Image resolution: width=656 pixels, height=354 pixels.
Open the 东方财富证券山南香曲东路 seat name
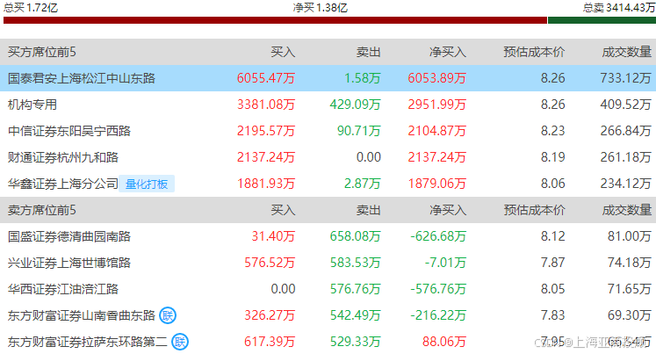[82, 315]
